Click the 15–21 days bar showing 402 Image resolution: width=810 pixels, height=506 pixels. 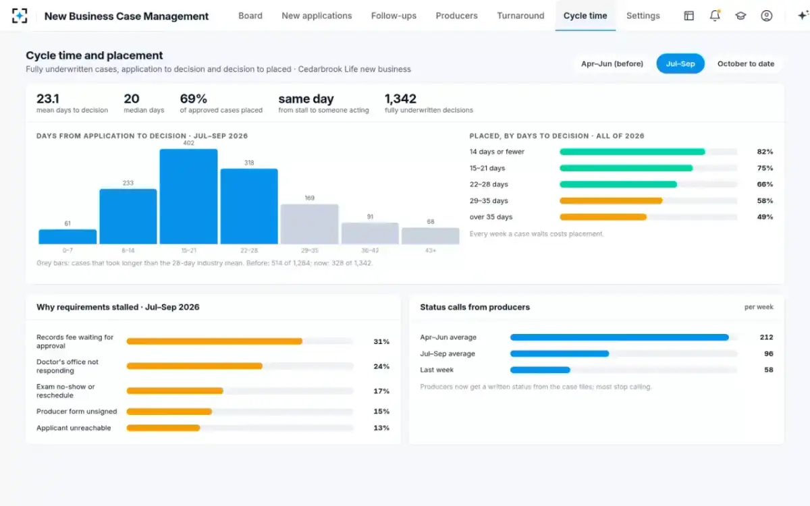[189, 196]
